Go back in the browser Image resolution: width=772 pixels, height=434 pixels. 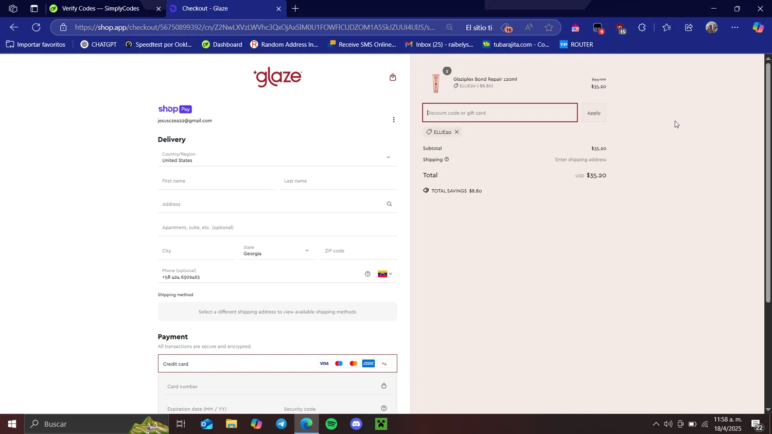[x=14, y=27]
